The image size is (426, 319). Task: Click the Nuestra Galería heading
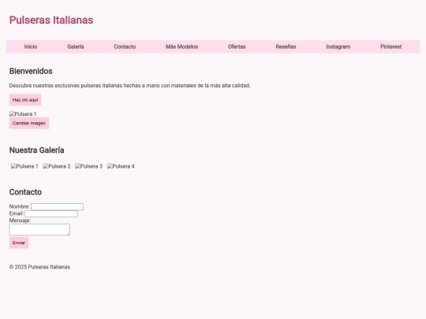click(36, 150)
